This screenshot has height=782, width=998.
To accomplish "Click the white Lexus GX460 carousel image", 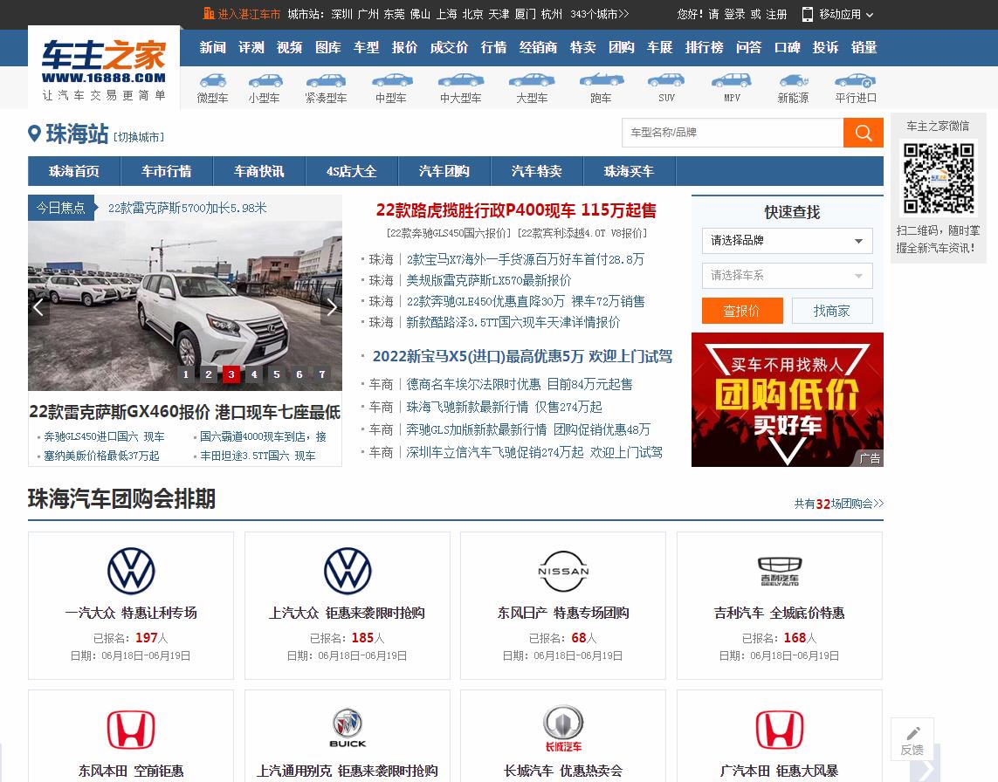I will 184,305.
